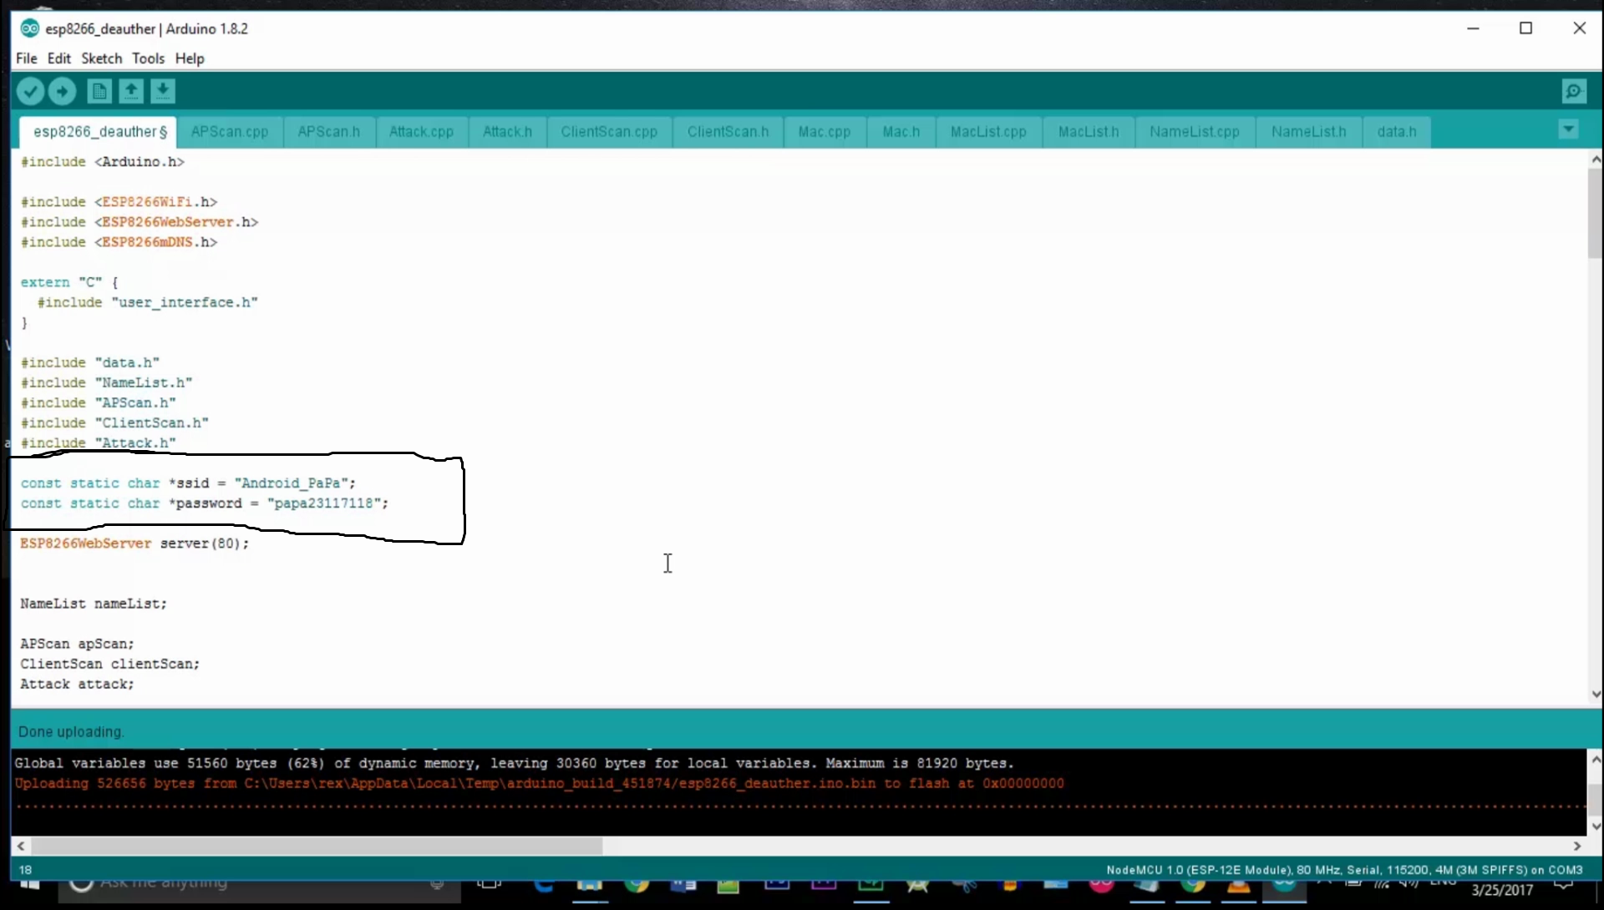Click the '#include "NameList.h"' line
Screen dimensions: 1604x910
click(106, 382)
